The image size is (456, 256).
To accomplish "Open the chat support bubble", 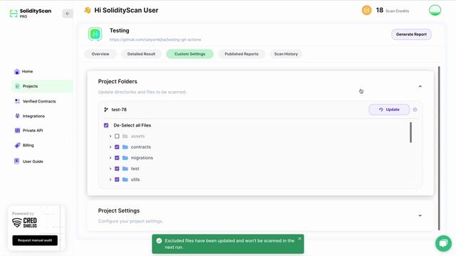I will point(443,243).
